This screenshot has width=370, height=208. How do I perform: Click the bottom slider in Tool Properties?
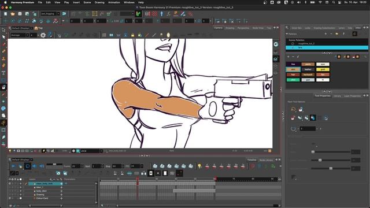click(x=331, y=168)
